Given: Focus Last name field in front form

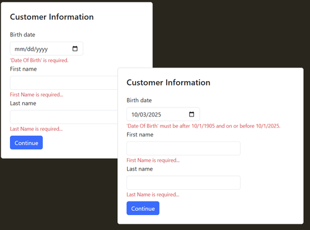Looking at the screenshot, I should click(184, 183).
